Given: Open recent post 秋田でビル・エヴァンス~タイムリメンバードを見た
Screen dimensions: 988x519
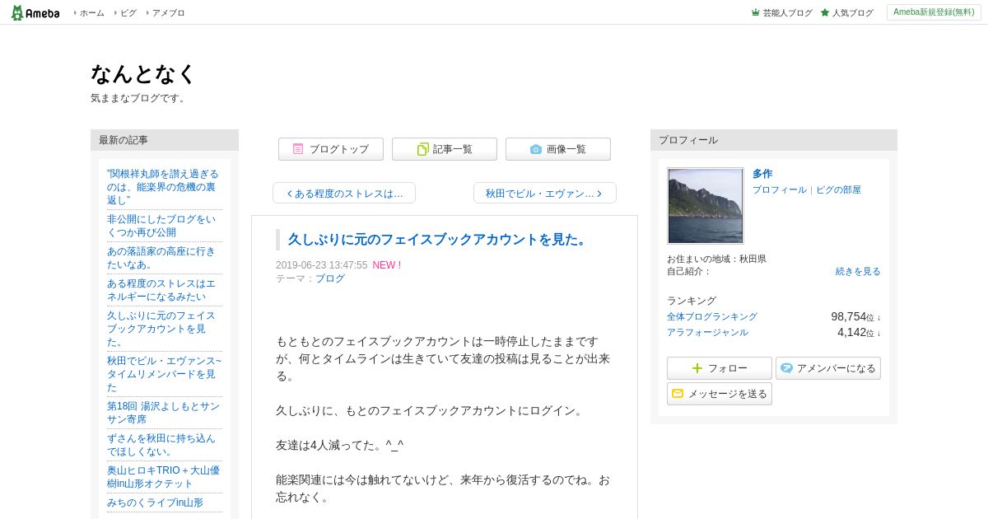Looking at the screenshot, I should pos(164,374).
